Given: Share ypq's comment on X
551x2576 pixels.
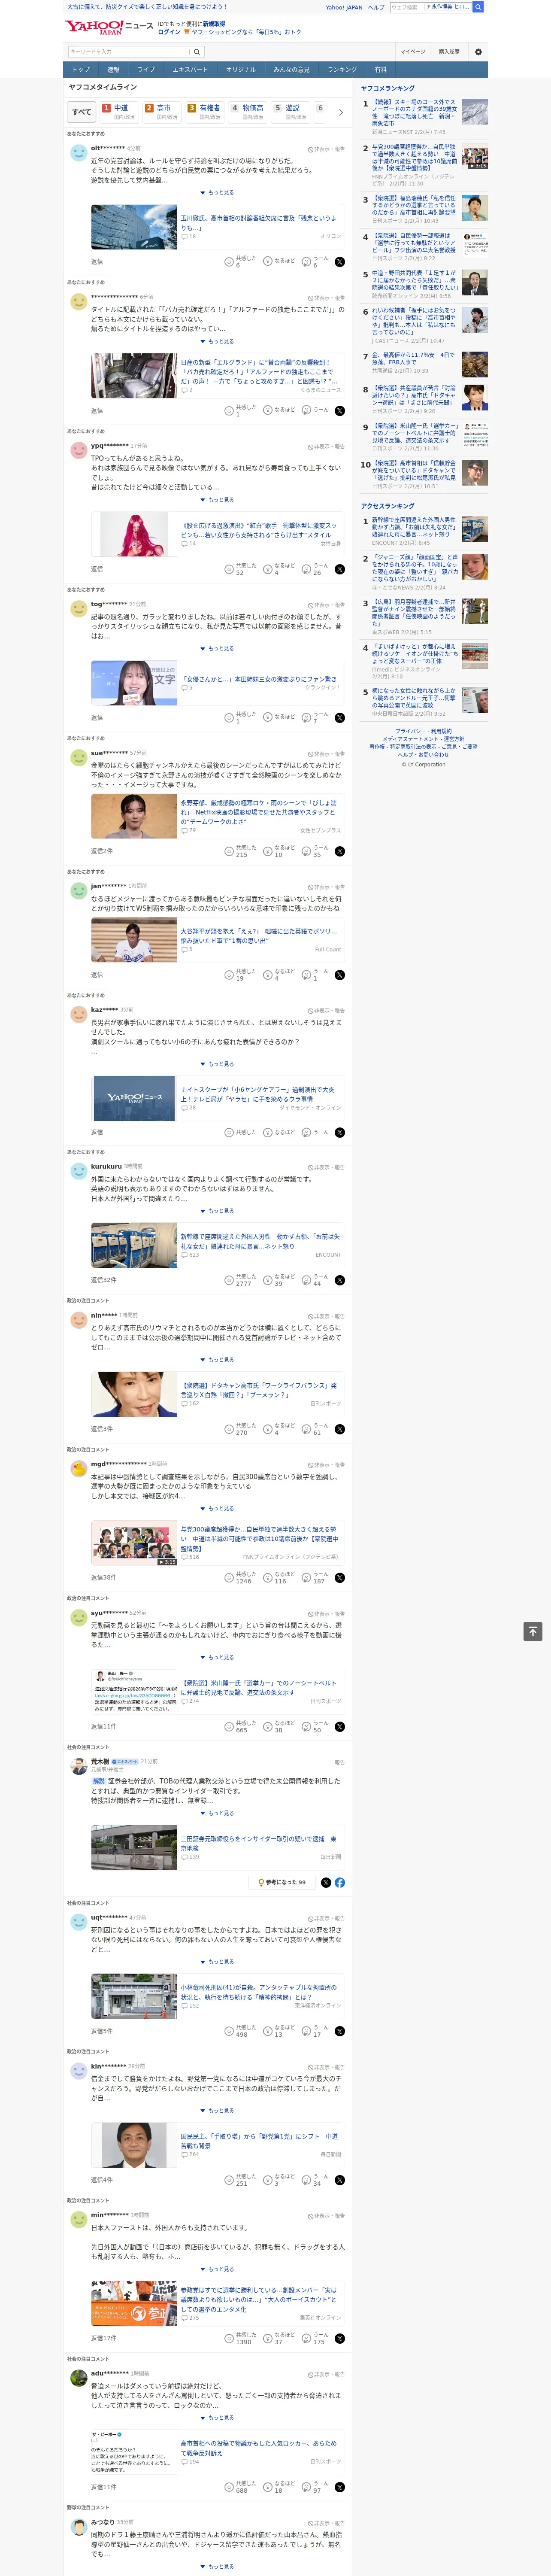Looking at the screenshot, I should coord(340,569).
